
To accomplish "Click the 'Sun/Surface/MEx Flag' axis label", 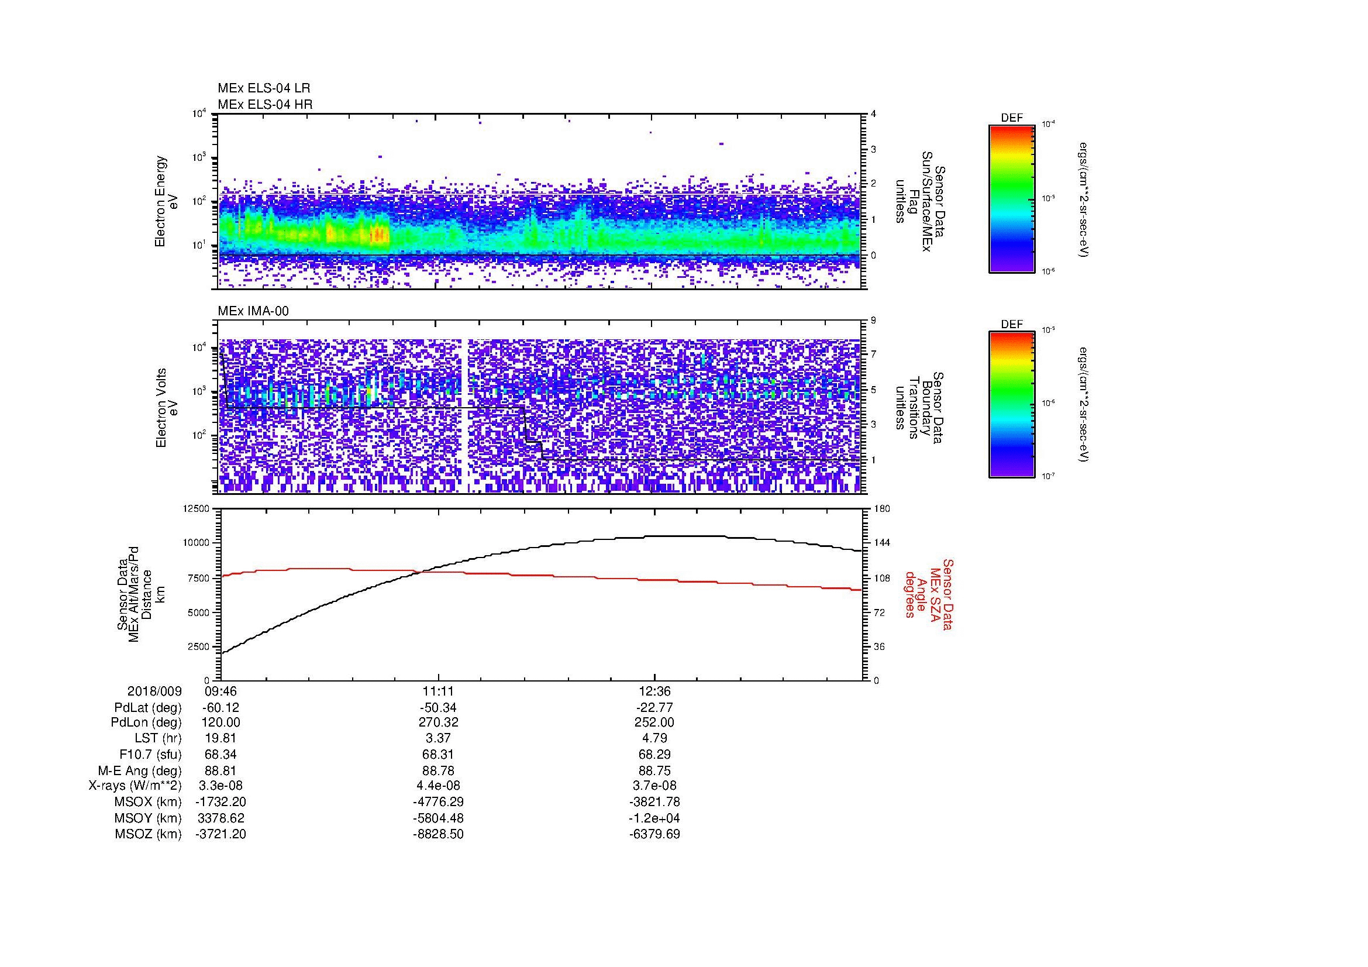I will pyautogui.click(x=919, y=201).
